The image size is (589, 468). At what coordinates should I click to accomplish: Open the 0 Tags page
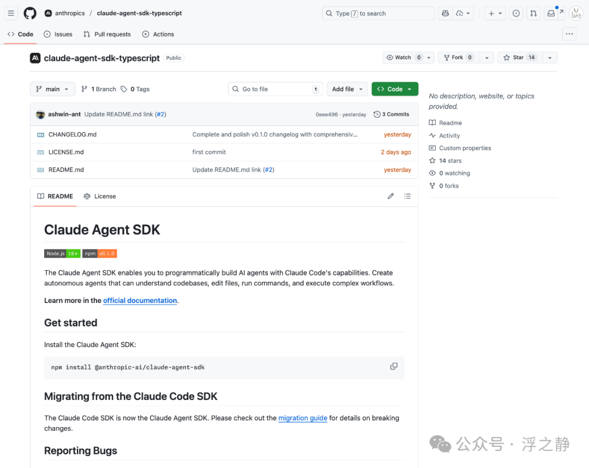click(135, 89)
